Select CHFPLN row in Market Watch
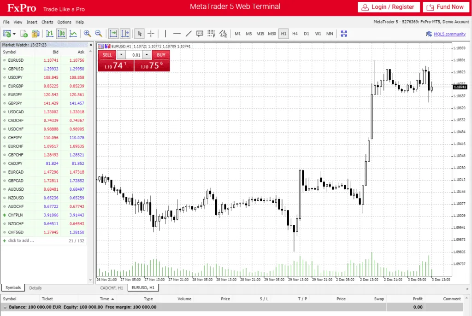The width and height of the screenshot is (472, 316). tap(44, 215)
